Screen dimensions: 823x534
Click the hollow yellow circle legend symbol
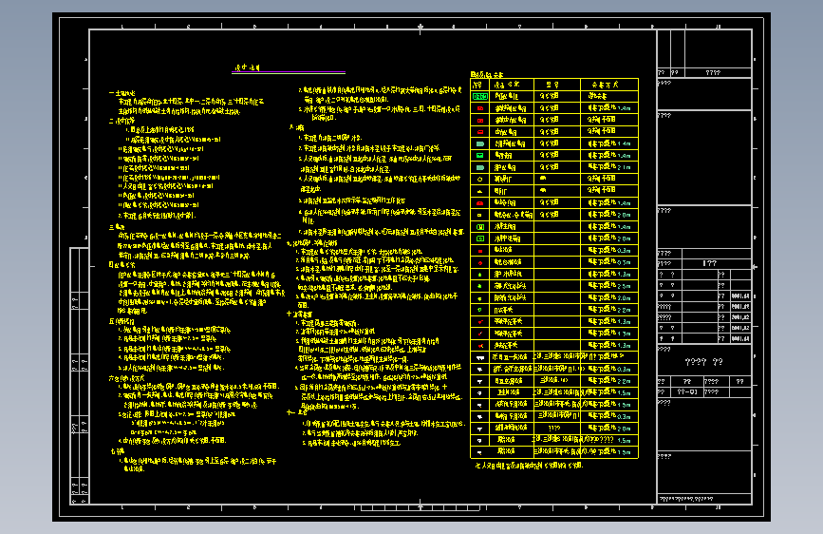click(x=479, y=180)
